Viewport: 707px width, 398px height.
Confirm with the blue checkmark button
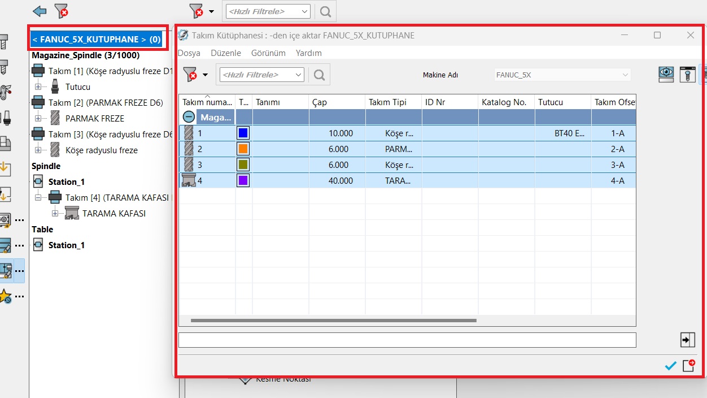pyautogui.click(x=670, y=366)
